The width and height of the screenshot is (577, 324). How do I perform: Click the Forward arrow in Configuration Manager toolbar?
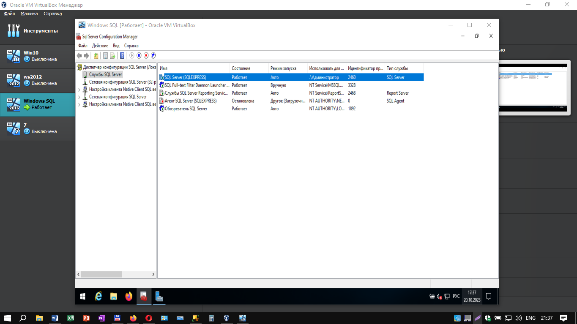click(x=86, y=55)
